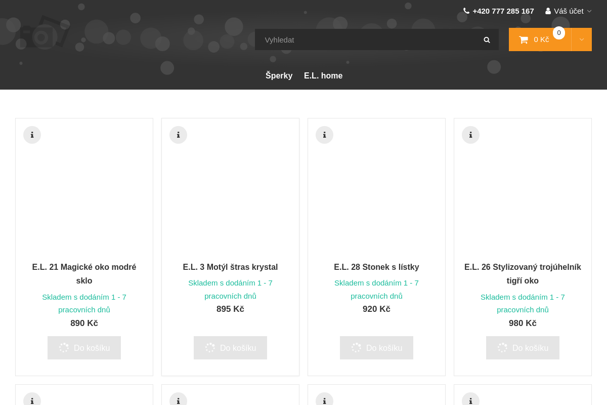The height and width of the screenshot is (405, 607).
Task: Click the user icon beside Váš účet
Action: [x=548, y=11]
